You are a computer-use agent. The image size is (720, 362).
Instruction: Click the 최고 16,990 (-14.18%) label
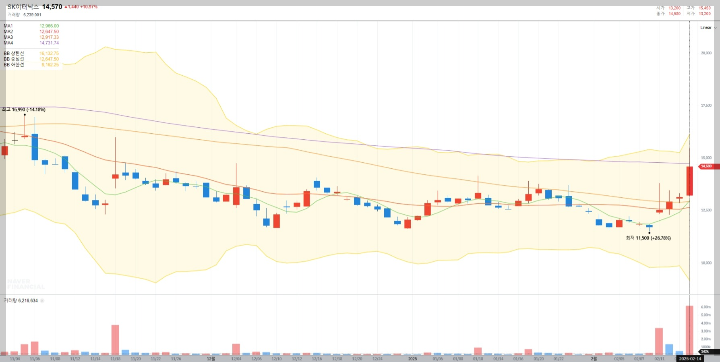pyautogui.click(x=24, y=110)
